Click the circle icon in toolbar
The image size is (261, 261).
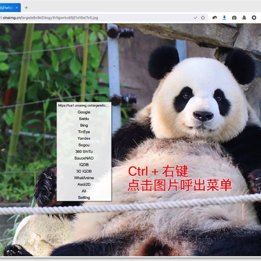coord(254,18)
